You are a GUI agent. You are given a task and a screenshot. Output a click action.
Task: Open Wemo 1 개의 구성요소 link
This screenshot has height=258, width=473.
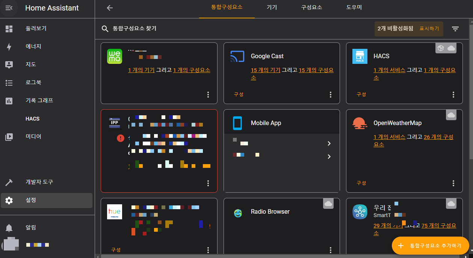[x=192, y=70]
